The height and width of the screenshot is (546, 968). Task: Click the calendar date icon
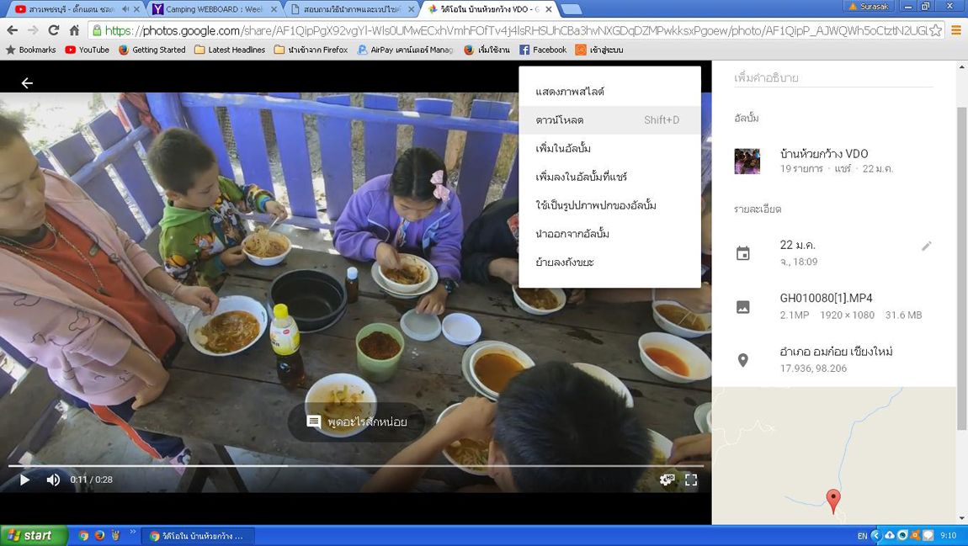[742, 253]
